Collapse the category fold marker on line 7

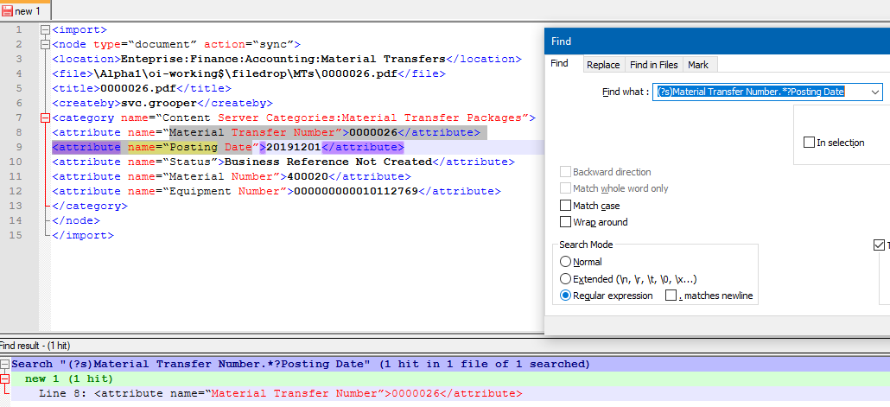pos(46,118)
